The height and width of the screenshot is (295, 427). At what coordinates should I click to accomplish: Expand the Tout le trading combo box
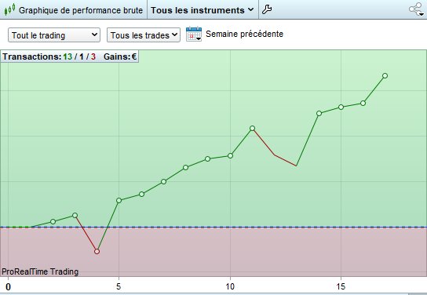(x=54, y=35)
